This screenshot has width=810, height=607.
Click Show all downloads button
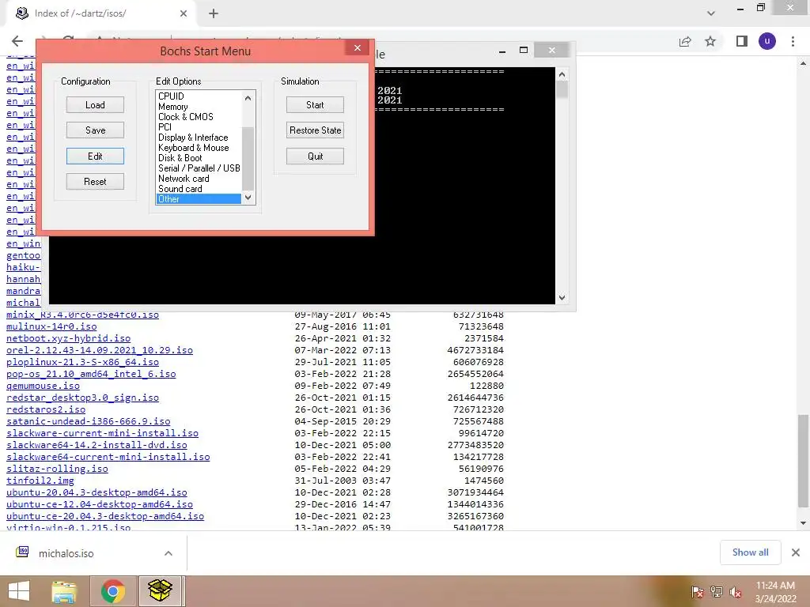pos(750,552)
